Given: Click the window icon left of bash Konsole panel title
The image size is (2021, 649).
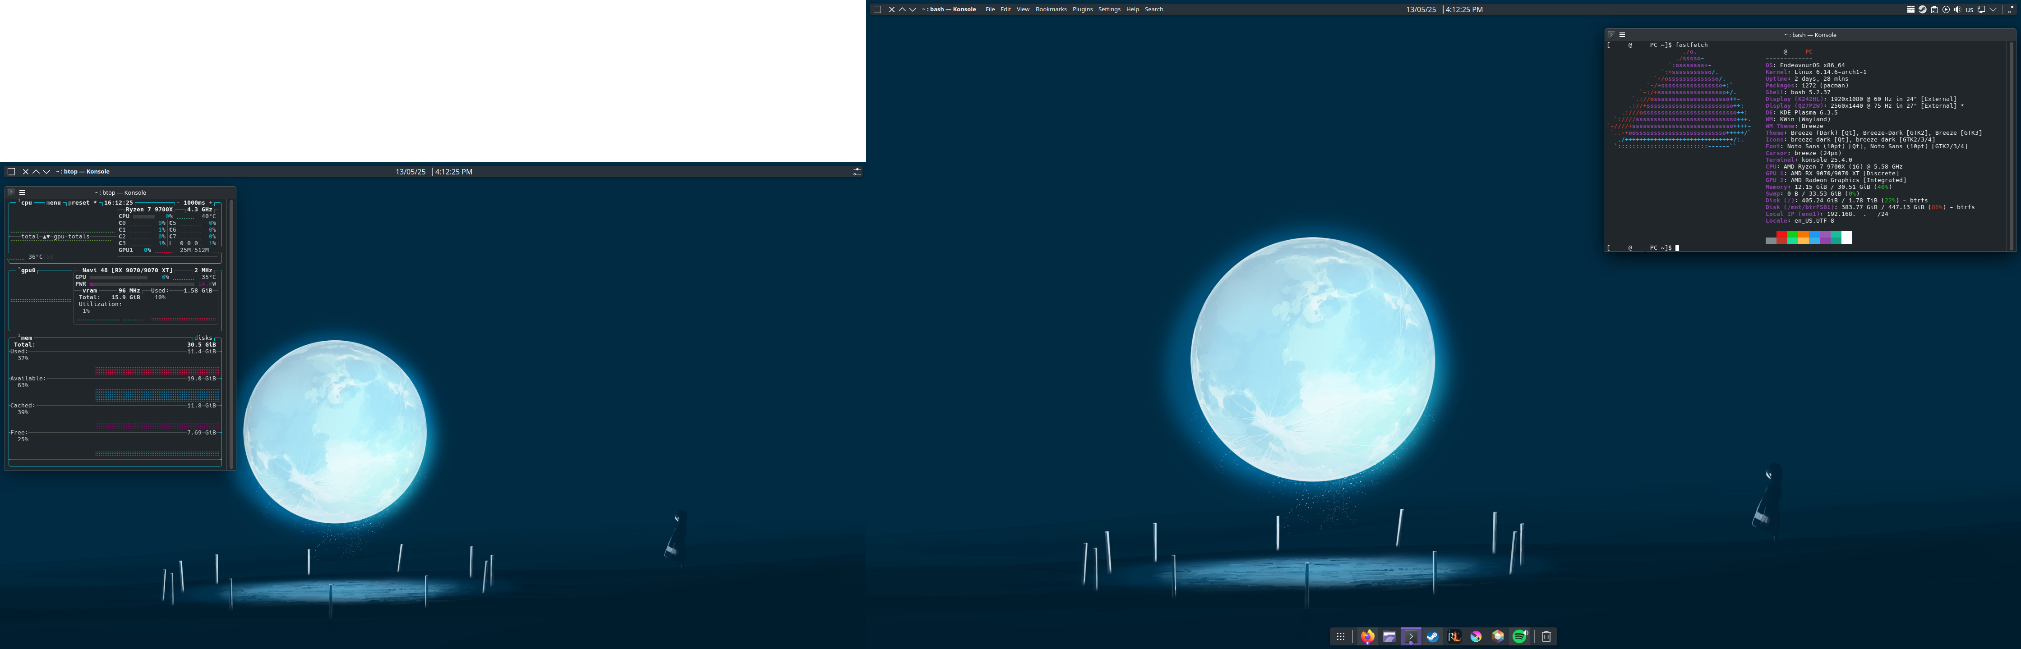Looking at the screenshot, I should (877, 9).
